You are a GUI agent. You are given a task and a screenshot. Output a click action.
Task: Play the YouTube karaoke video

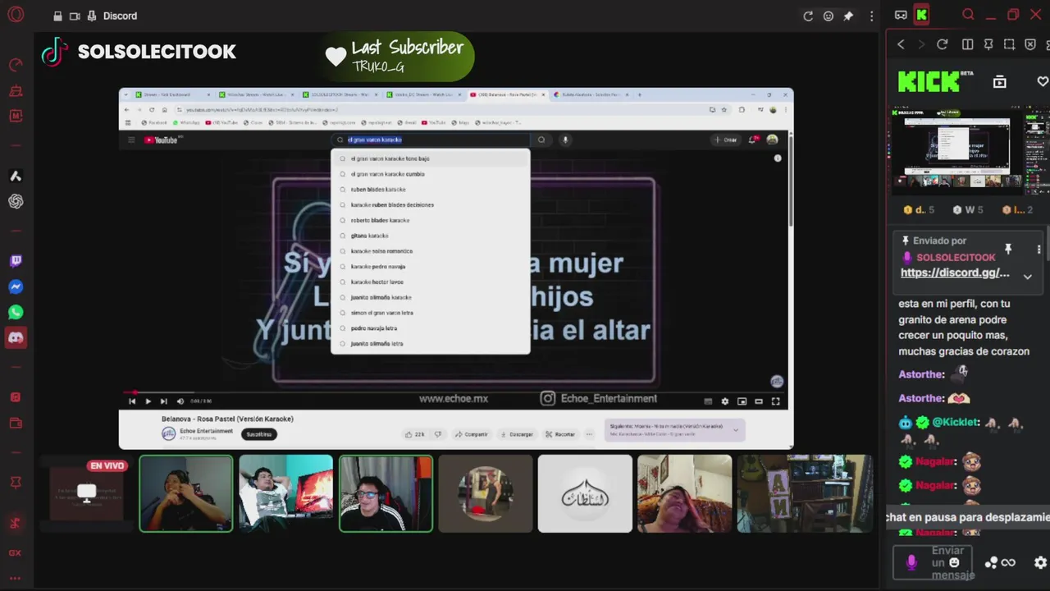point(148,401)
